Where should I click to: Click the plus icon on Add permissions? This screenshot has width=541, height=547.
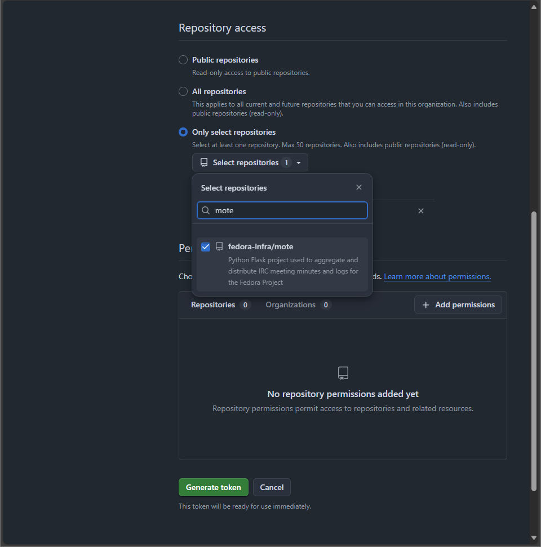tap(425, 305)
